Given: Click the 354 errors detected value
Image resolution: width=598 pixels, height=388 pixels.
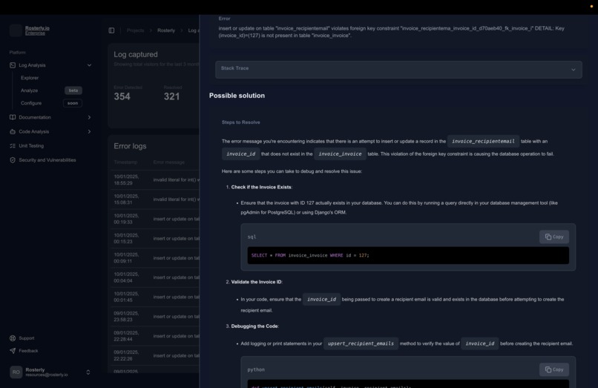Looking at the screenshot, I should [122, 96].
